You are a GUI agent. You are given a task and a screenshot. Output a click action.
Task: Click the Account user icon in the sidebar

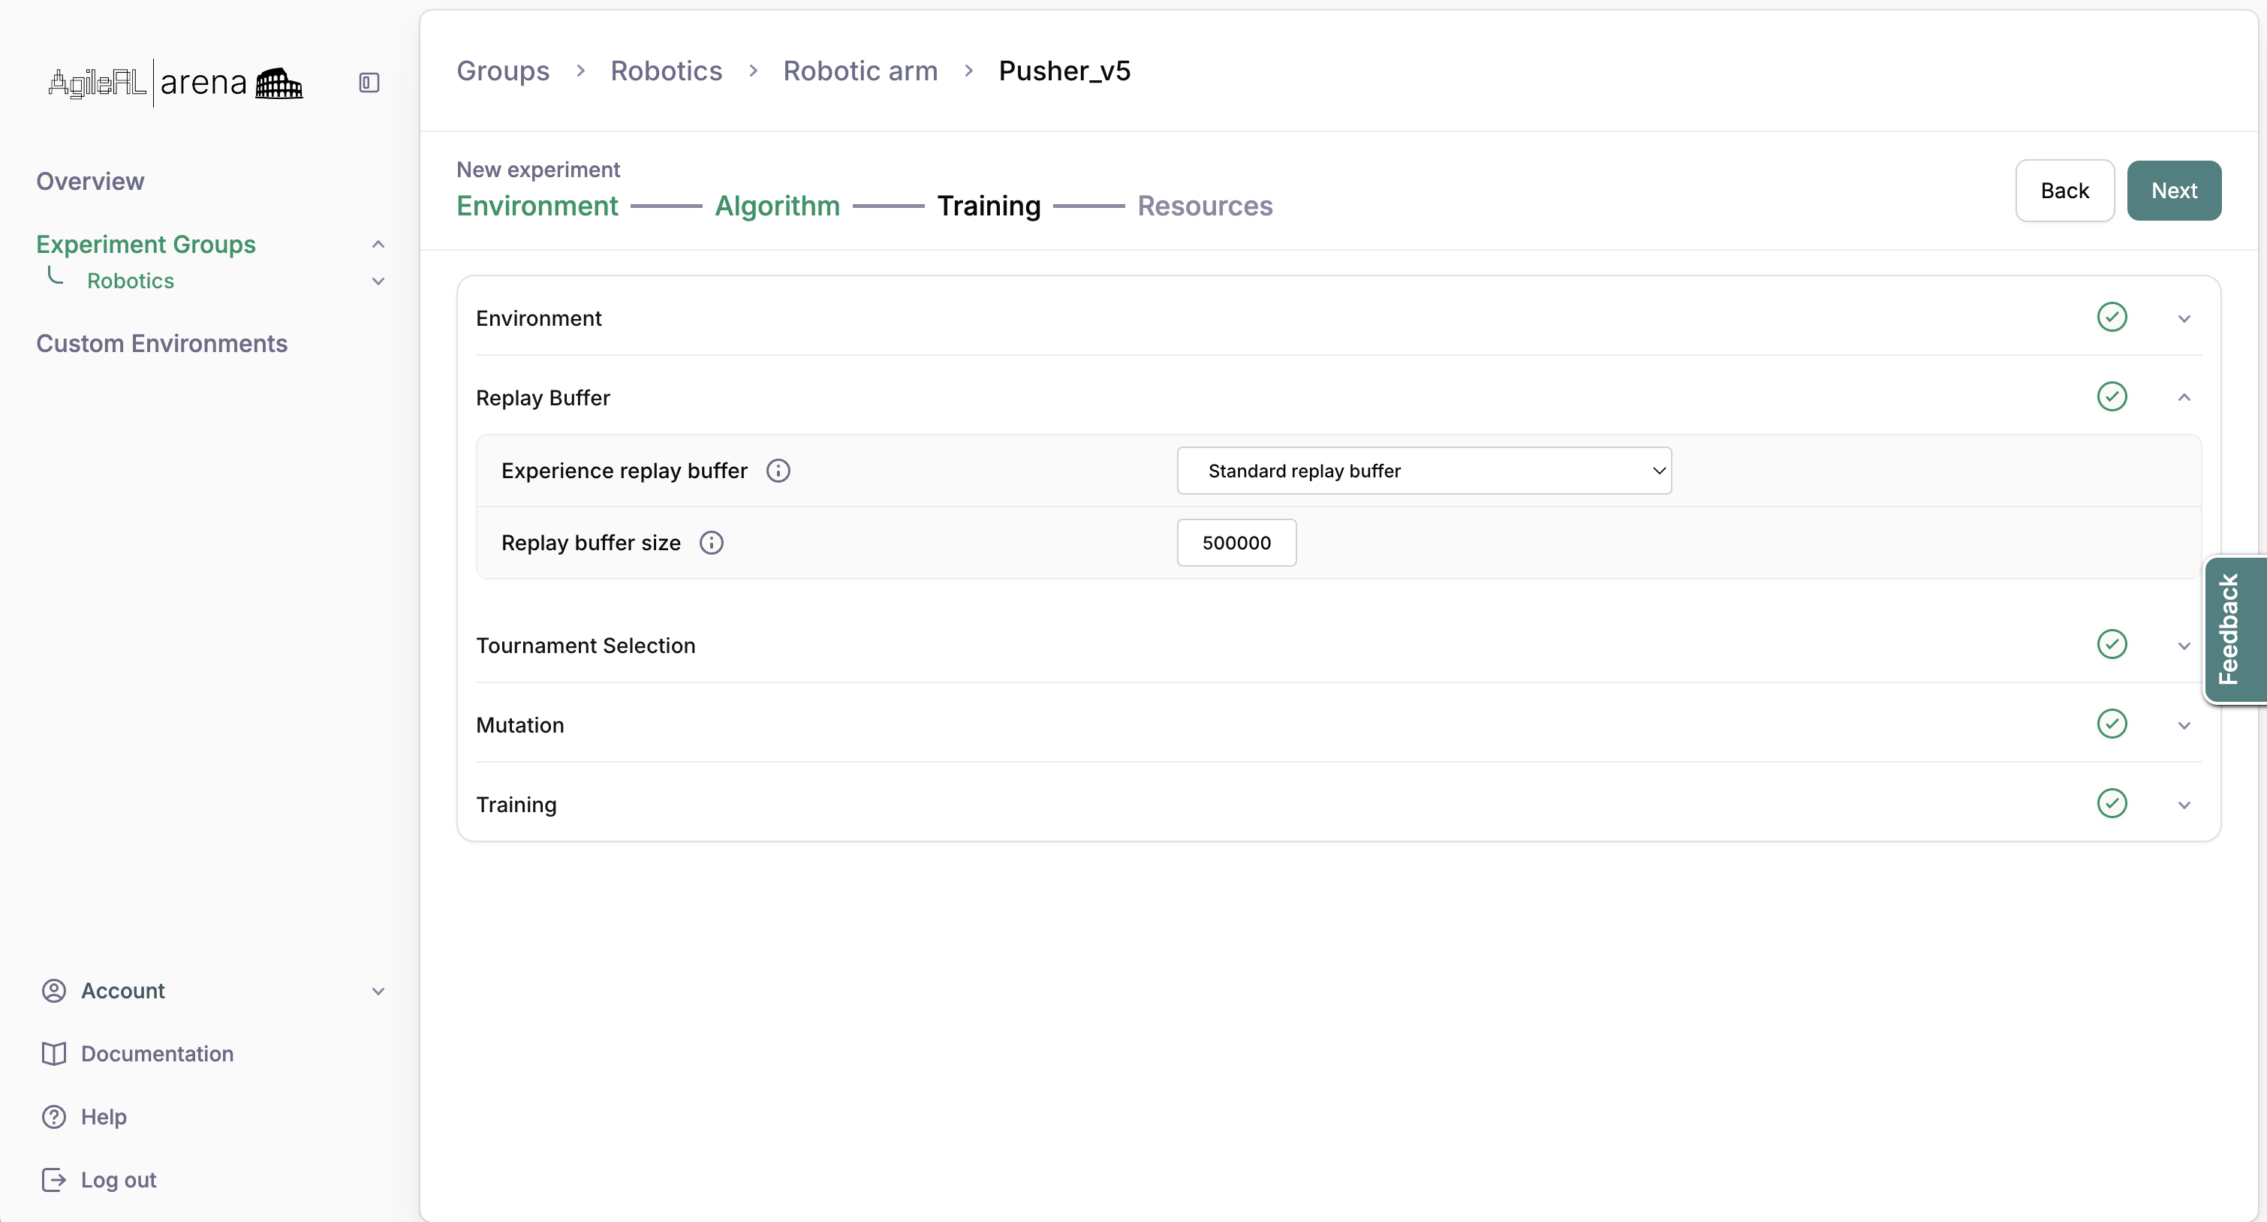[x=54, y=991]
